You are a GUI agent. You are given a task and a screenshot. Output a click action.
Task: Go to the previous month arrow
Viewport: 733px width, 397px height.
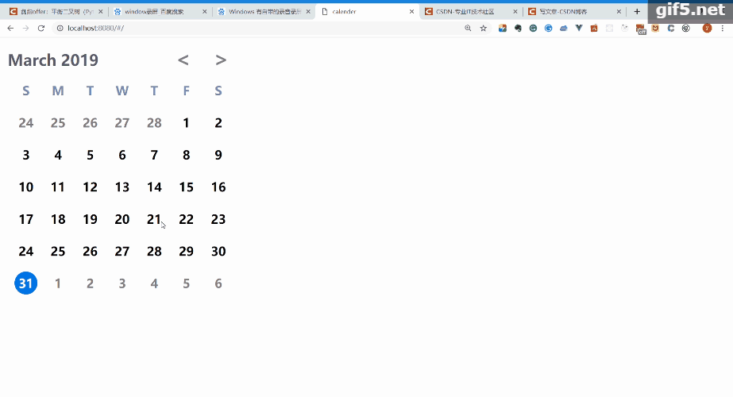(183, 60)
